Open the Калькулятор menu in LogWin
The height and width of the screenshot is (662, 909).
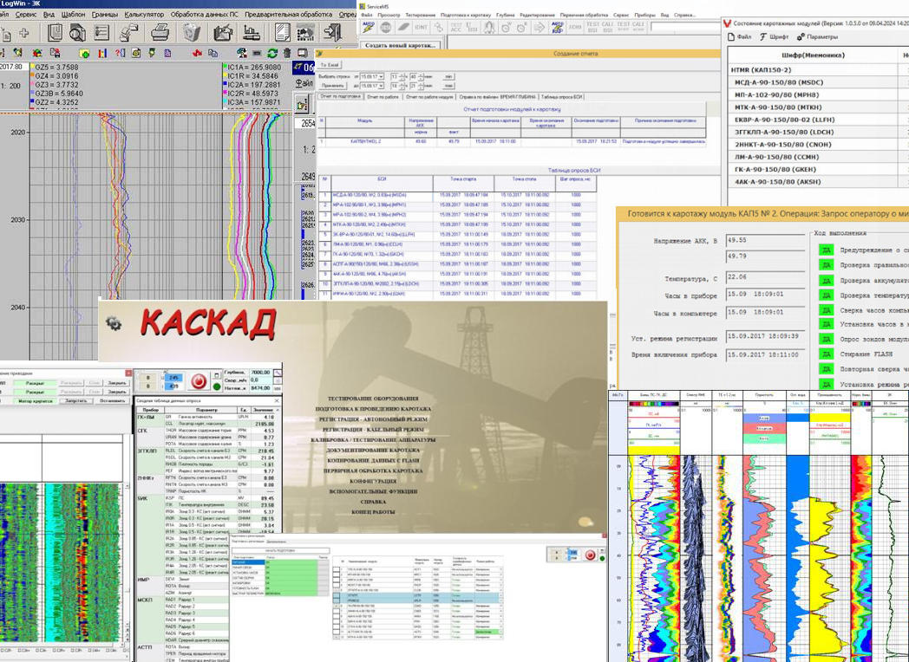tap(145, 15)
